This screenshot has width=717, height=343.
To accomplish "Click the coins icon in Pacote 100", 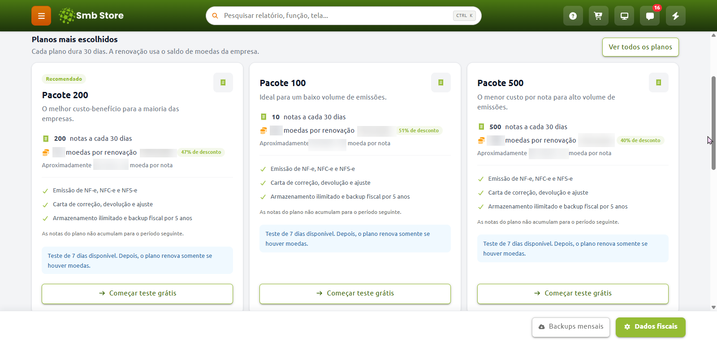I will coord(263,130).
